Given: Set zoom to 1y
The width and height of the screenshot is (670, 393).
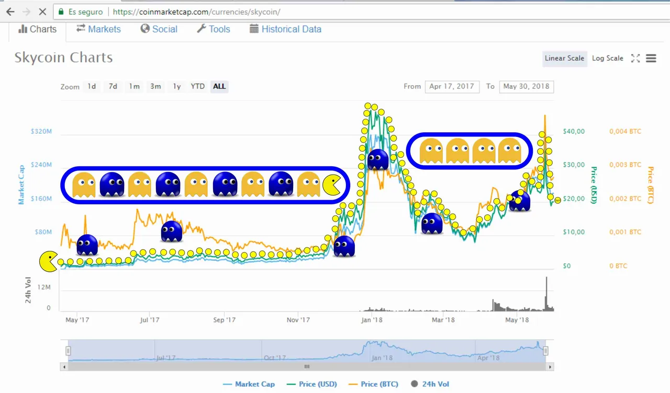Looking at the screenshot, I should tap(177, 86).
